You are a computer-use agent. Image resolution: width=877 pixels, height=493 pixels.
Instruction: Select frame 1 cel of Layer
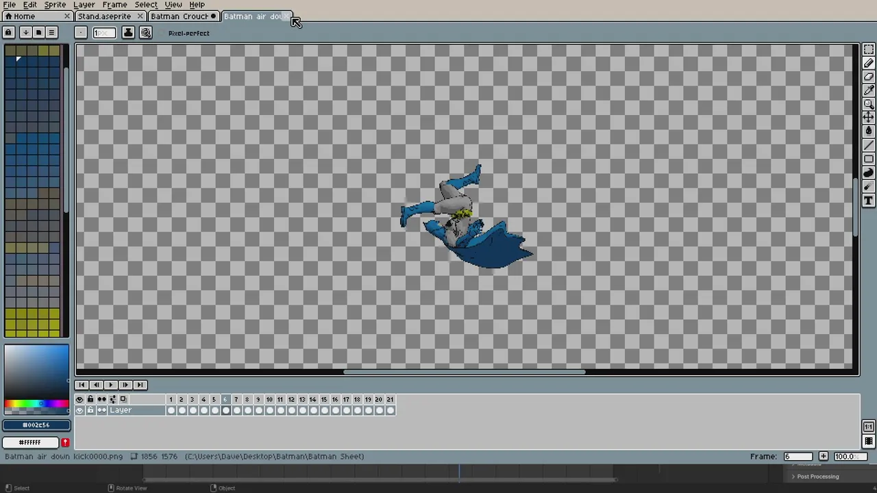point(171,410)
